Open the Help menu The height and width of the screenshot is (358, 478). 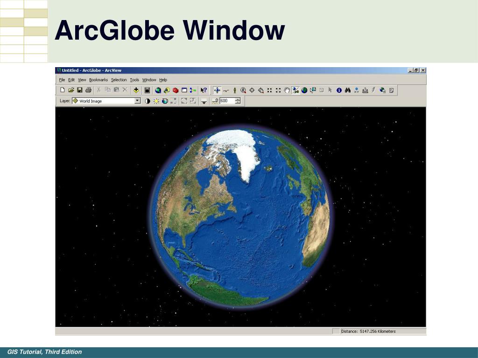(163, 80)
